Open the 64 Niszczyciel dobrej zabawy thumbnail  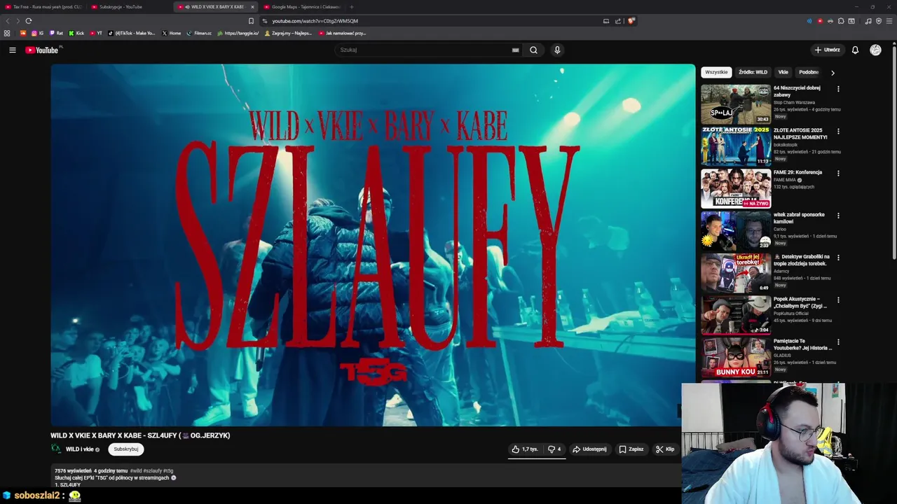click(x=736, y=104)
